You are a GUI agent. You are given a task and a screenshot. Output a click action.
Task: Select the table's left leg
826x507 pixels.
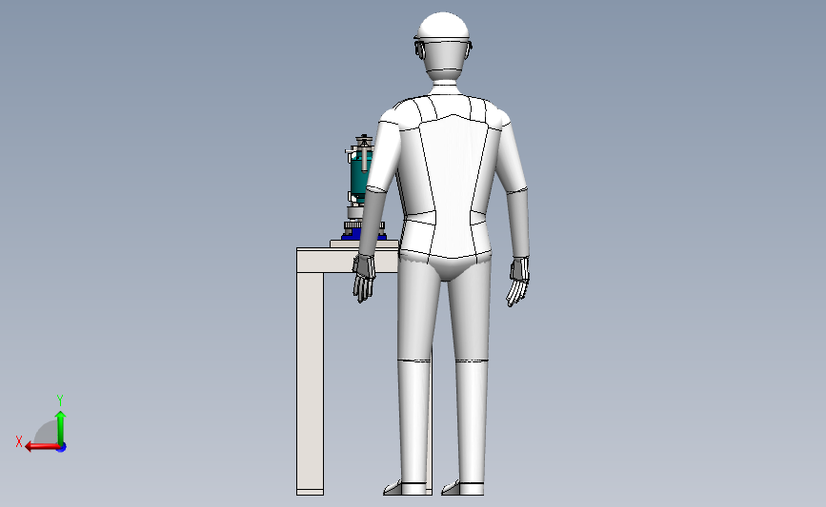click(x=311, y=383)
